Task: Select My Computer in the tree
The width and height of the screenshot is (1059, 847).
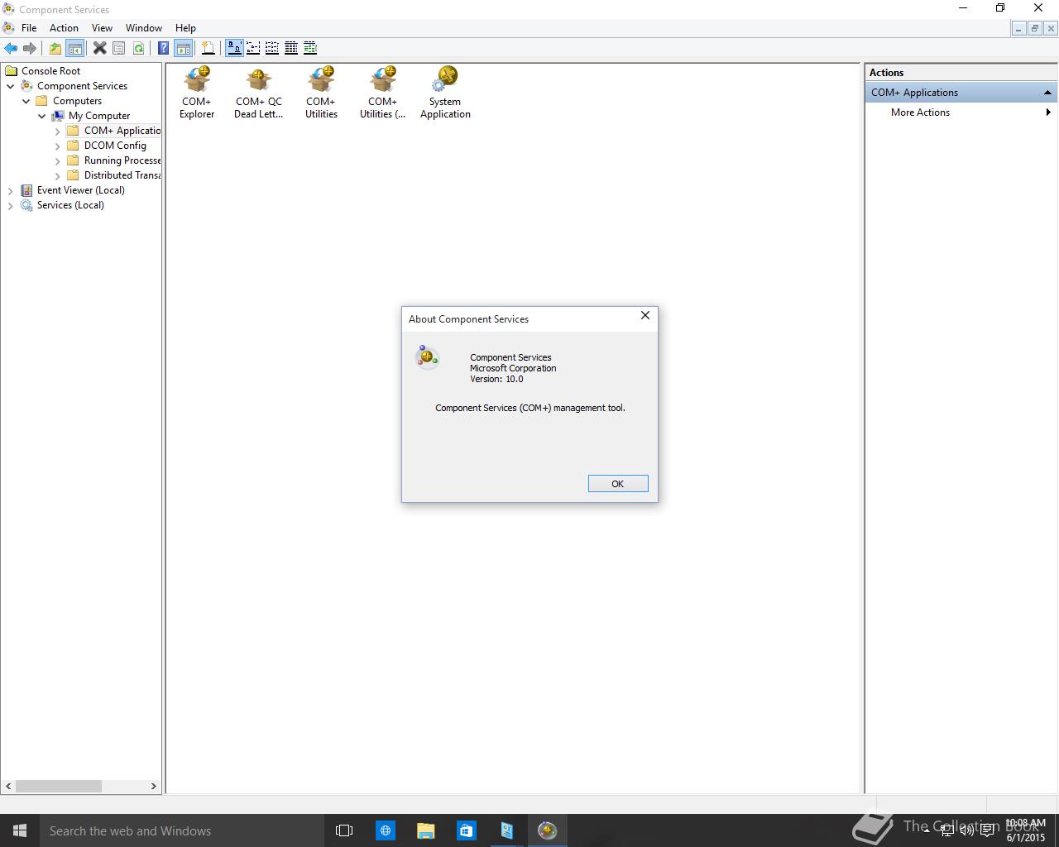Action: [99, 116]
